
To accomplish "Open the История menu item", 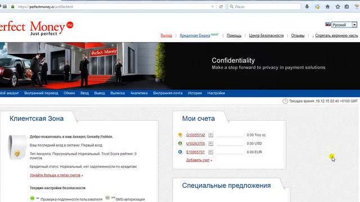I will tap(195, 93).
